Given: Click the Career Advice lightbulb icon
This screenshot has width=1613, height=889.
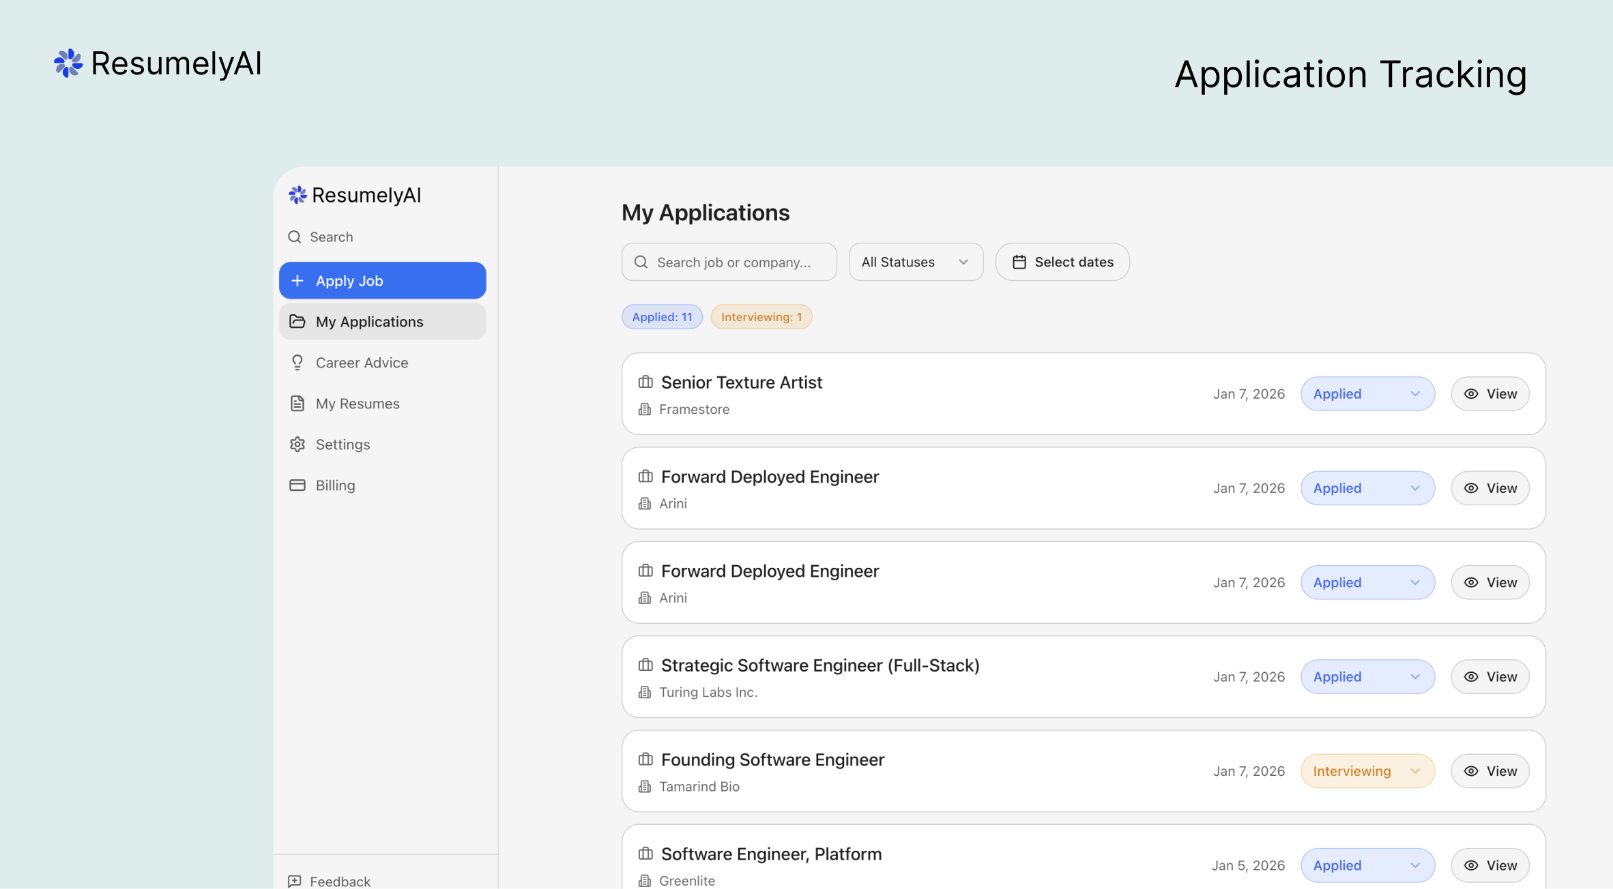Looking at the screenshot, I should [297, 362].
